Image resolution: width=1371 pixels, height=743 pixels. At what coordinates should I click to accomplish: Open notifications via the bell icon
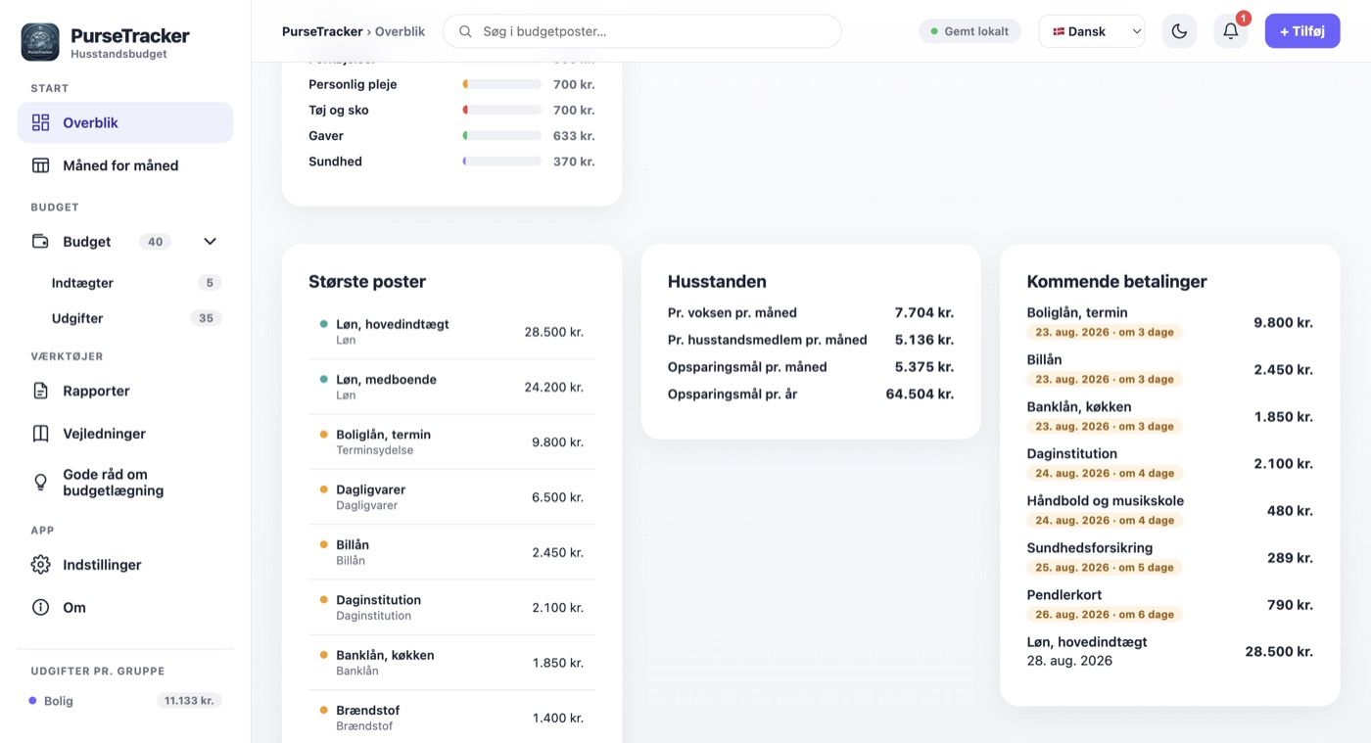point(1231,31)
